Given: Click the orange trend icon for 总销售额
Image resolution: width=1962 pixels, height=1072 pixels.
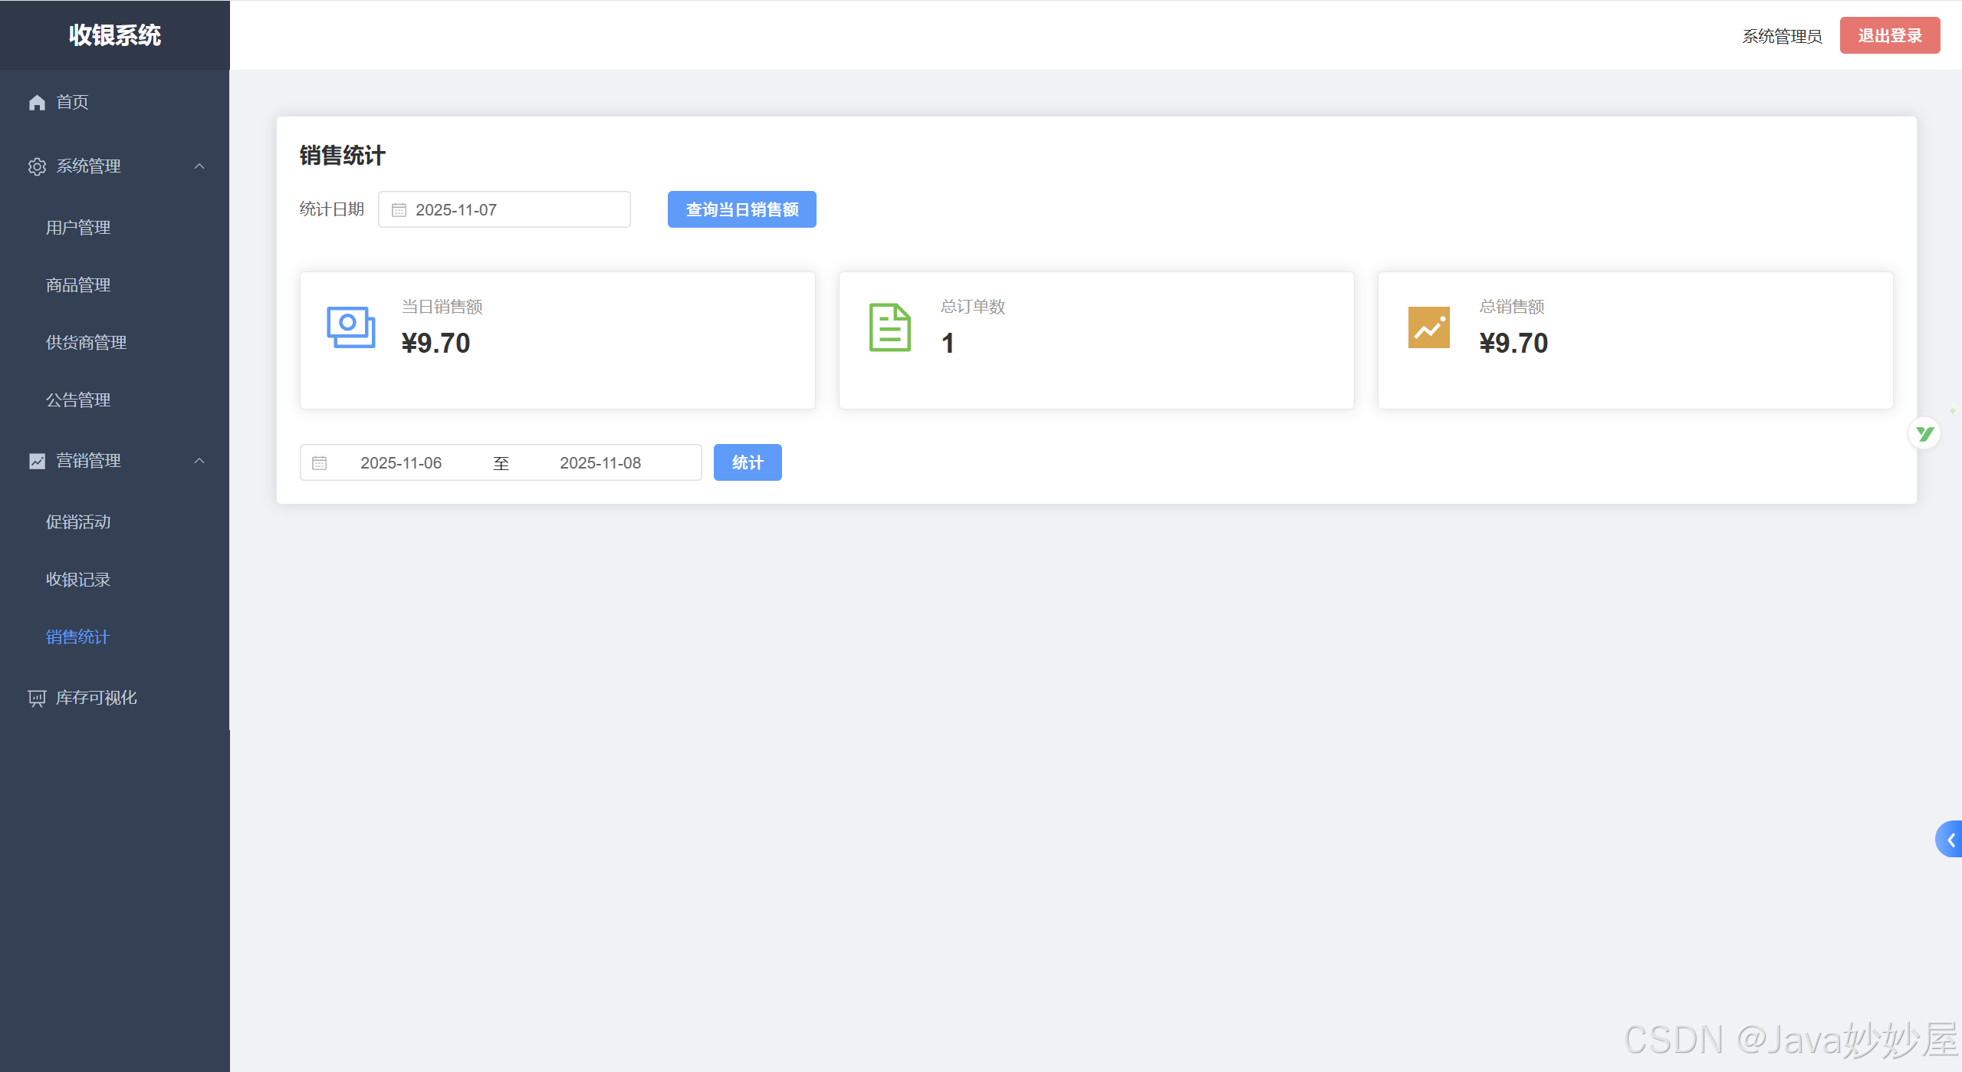Looking at the screenshot, I should 1428,327.
